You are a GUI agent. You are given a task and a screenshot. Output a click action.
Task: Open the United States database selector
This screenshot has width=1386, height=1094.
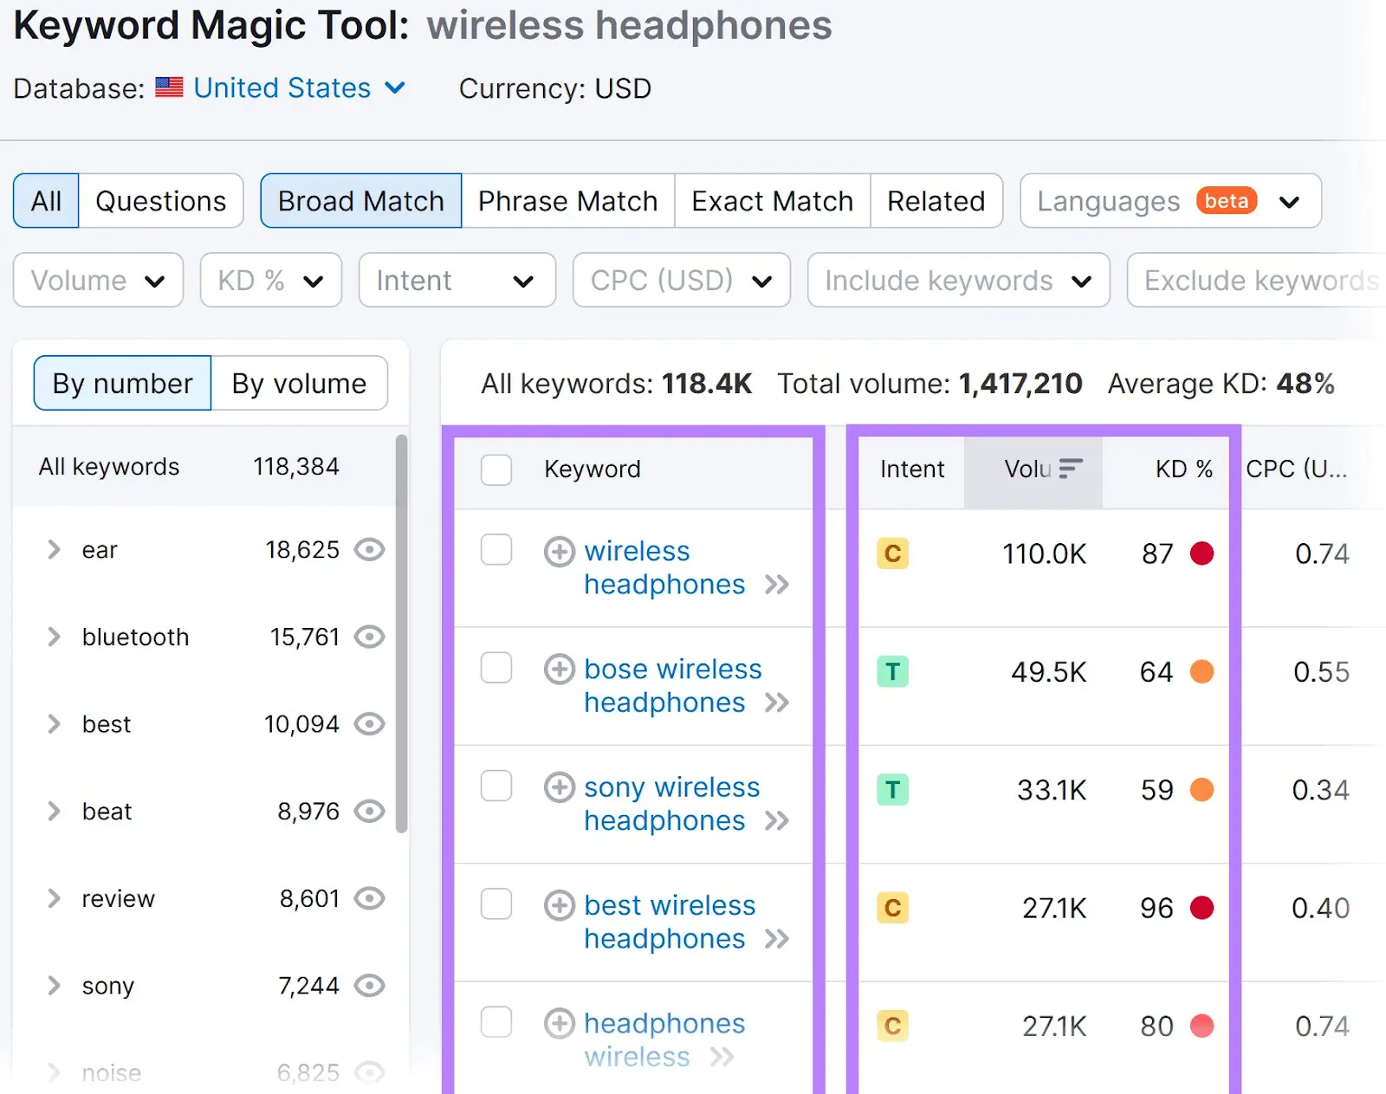281,87
